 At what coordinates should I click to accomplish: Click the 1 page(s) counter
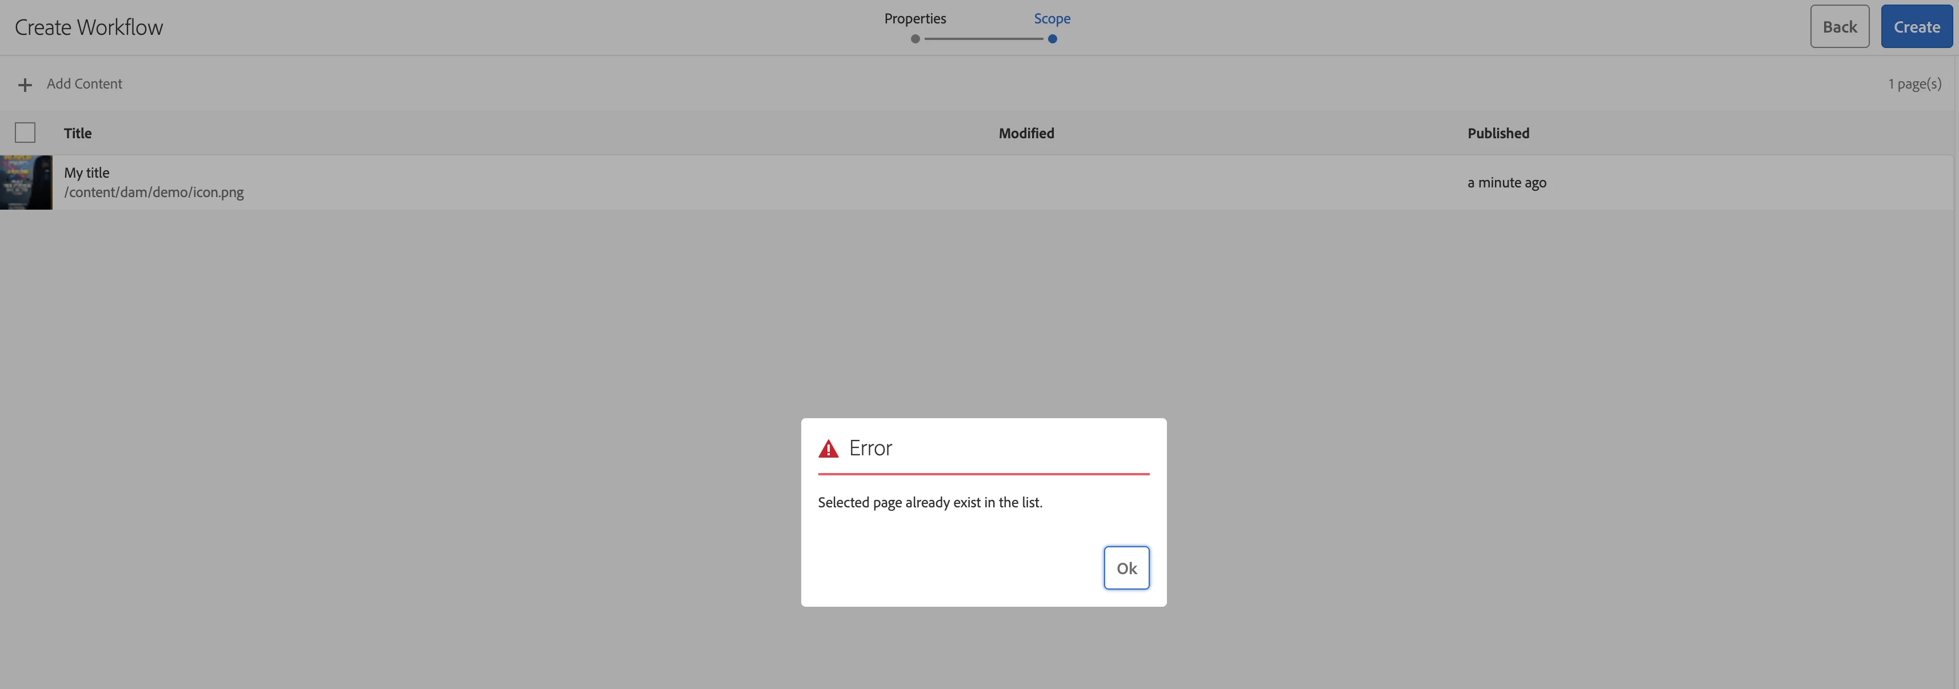pyautogui.click(x=1914, y=83)
